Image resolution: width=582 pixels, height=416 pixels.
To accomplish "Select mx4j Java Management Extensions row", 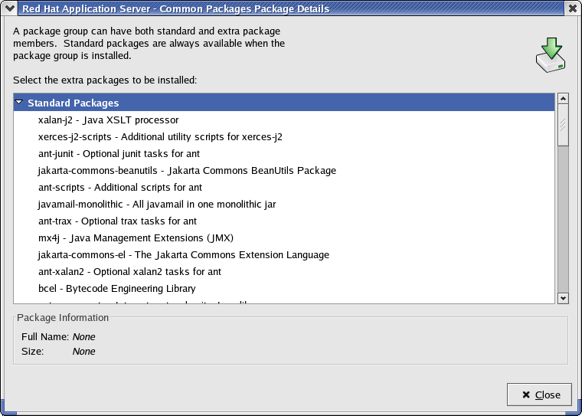I will (136, 238).
